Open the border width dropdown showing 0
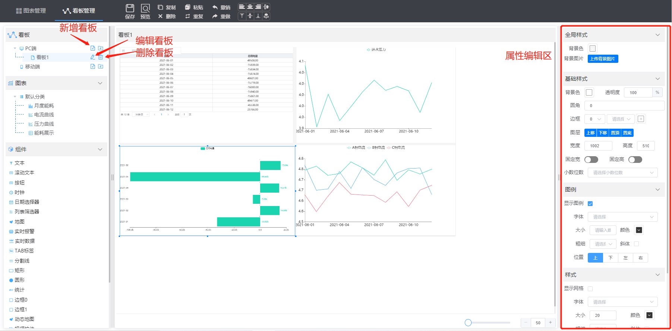Image resolution: width=672 pixels, height=331 pixels. point(595,119)
